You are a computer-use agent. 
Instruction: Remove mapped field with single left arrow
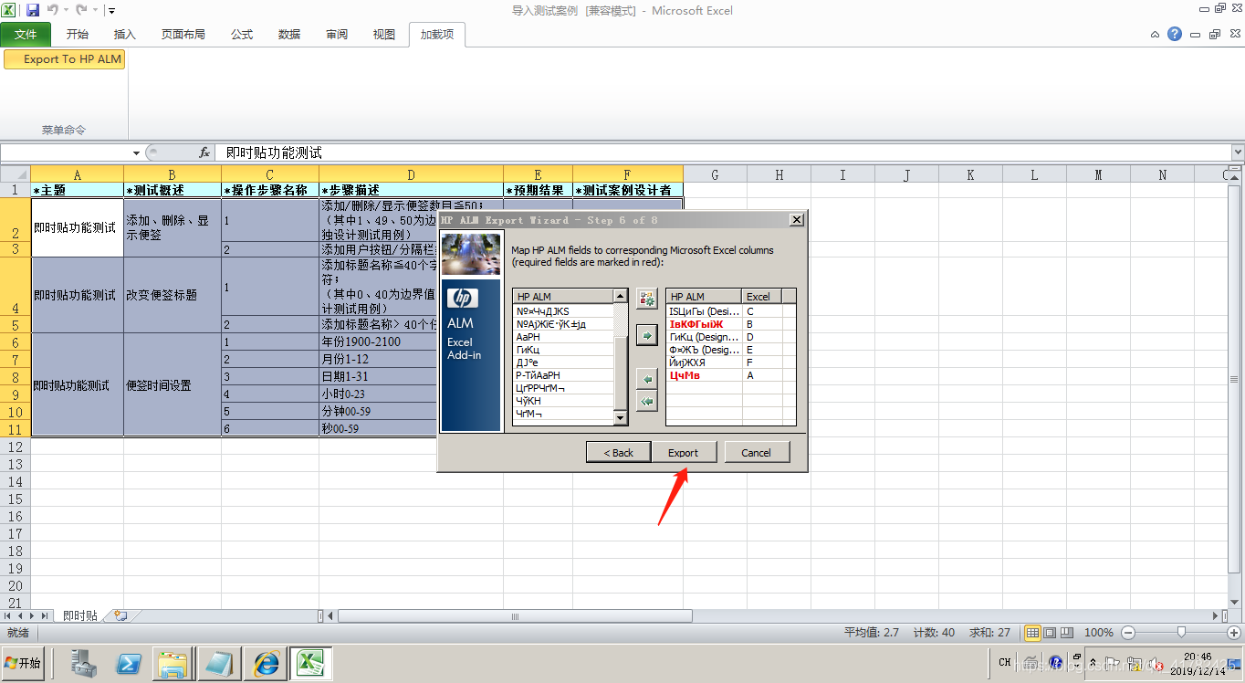click(x=646, y=379)
